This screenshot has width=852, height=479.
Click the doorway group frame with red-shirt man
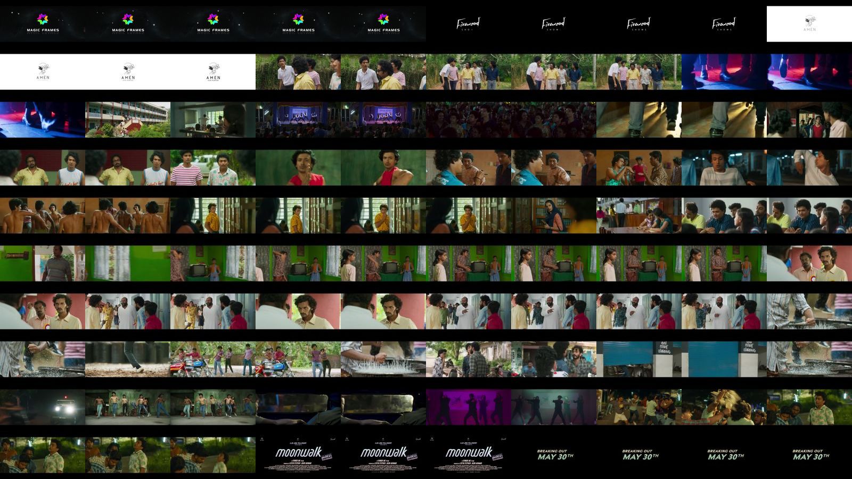[809, 120]
